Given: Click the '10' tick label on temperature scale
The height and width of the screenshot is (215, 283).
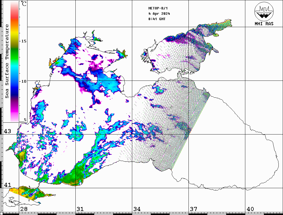Looking at the screenshot, I should tap(24, 81).
